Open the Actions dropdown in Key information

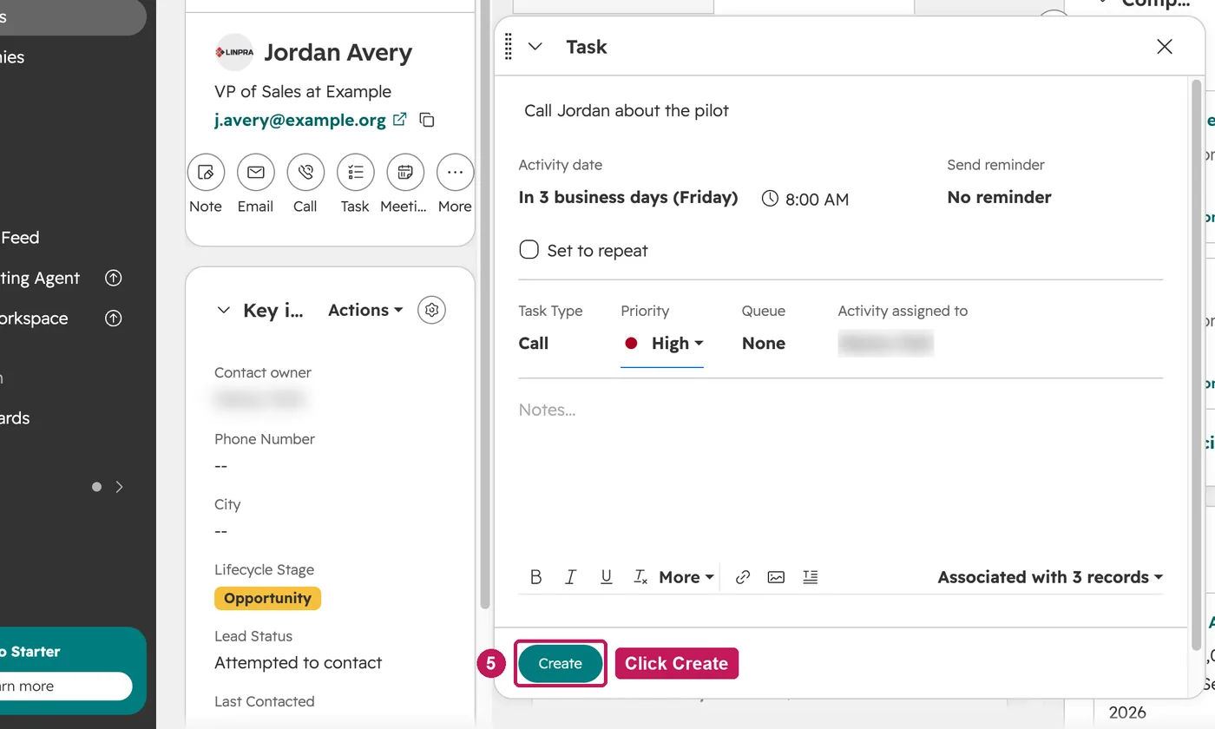[x=365, y=310]
